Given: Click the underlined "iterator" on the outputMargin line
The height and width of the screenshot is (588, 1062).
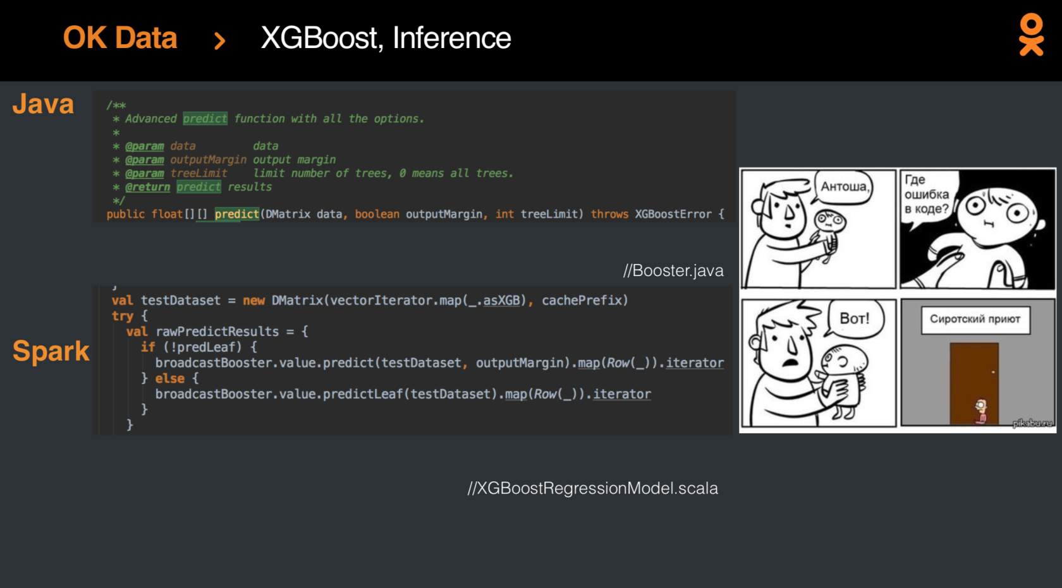Looking at the screenshot, I should point(695,363).
